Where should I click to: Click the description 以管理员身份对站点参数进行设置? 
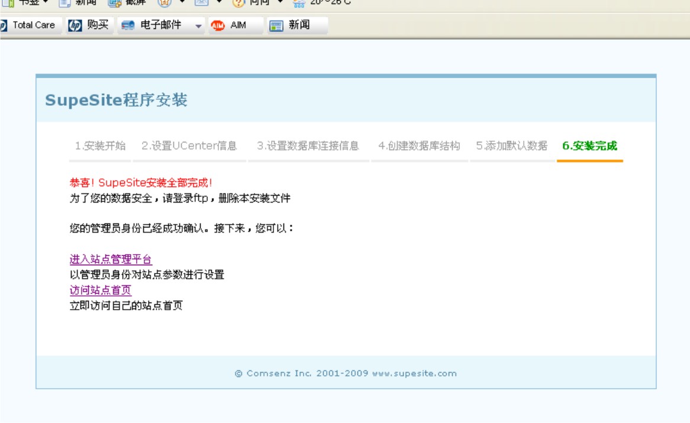[x=147, y=275]
